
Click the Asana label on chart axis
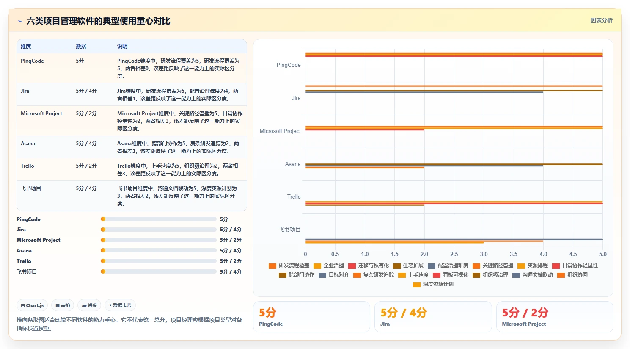pyautogui.click(x=293, y=164)
